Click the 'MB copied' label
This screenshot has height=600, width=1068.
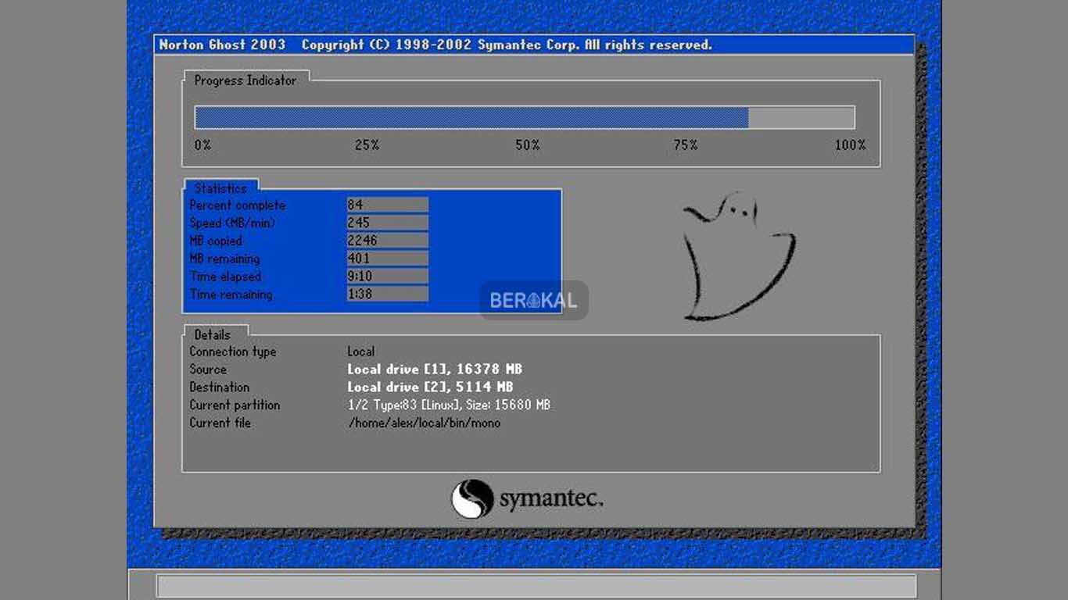tap(216, 241)
